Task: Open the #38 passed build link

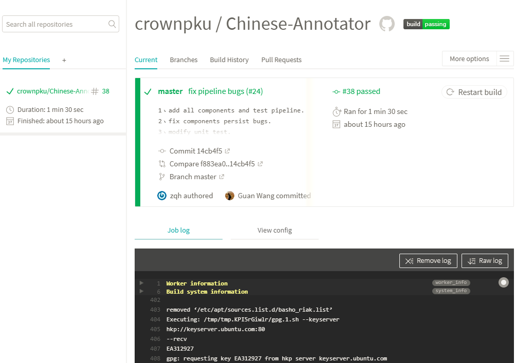Action: 361,91
